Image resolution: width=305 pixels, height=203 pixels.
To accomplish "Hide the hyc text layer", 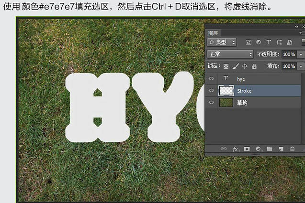I will pyautogui.click(x=211, y=79).
